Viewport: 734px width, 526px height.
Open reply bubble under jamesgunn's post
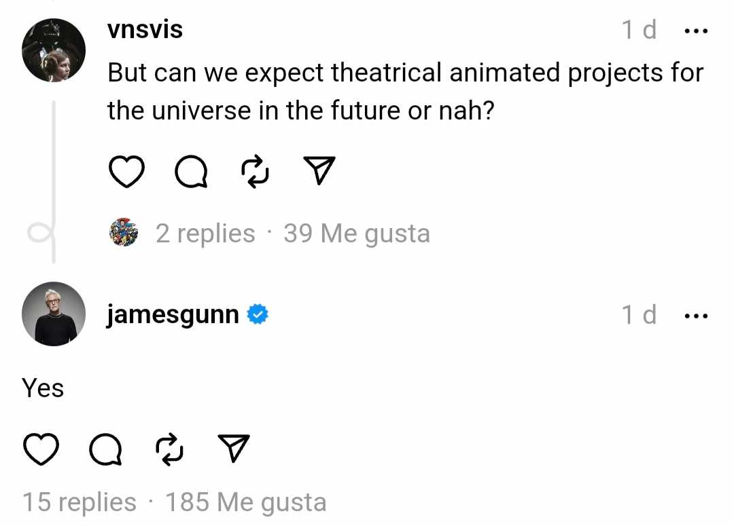(x=105, y=449)
